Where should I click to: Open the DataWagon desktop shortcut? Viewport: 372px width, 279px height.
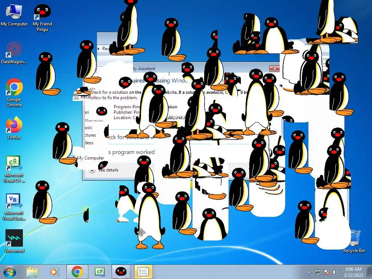[x=14, y=53]
